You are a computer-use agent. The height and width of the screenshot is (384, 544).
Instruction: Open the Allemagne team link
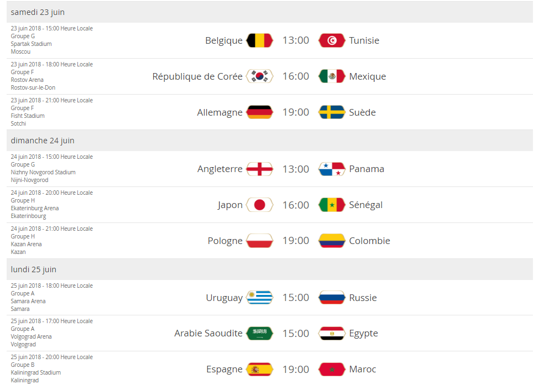coord(219,112)
